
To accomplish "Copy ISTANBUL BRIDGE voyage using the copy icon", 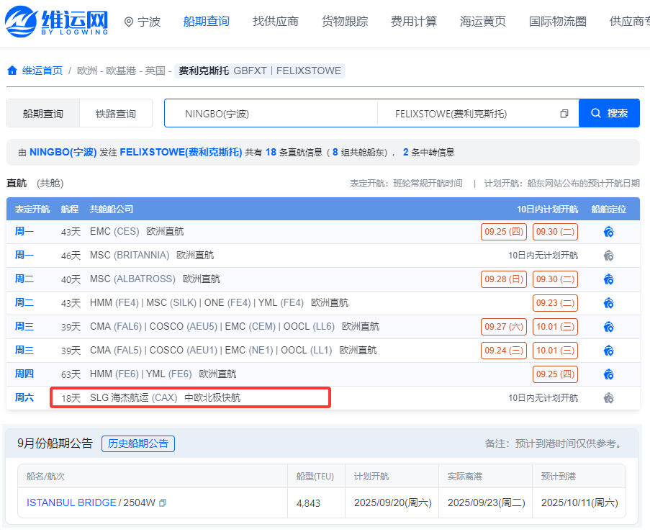I will tap(163, 503).
